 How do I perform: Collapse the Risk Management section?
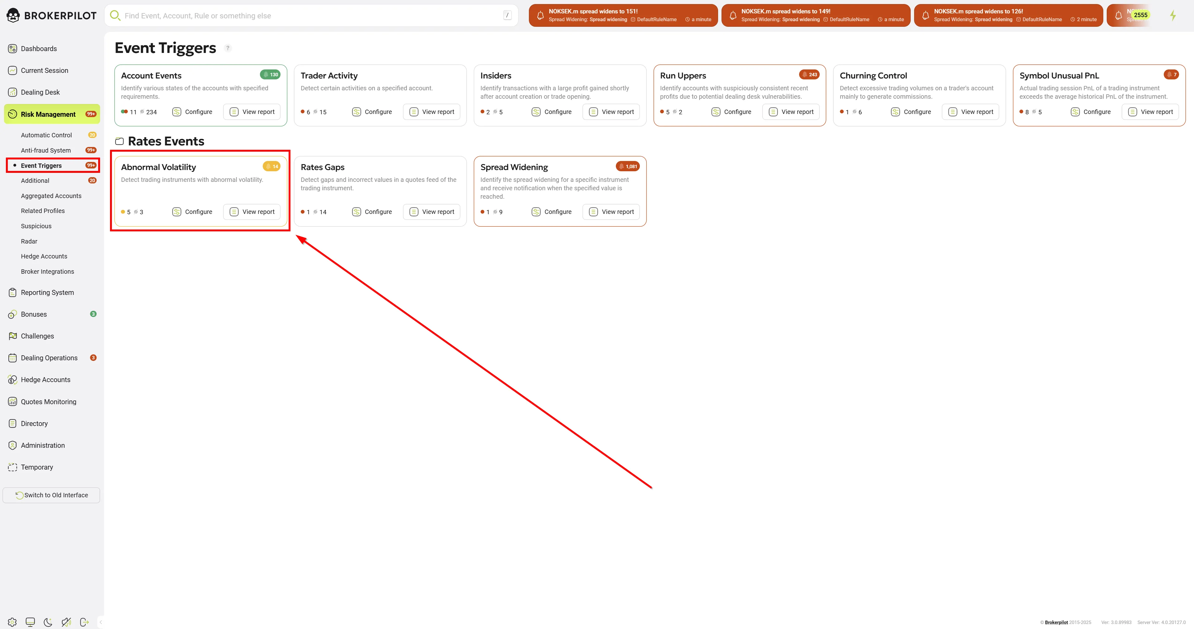(x=52, y=114)
